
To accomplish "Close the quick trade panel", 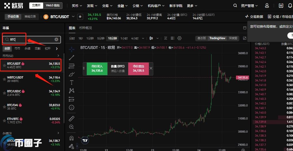I will tap(151, 68).
